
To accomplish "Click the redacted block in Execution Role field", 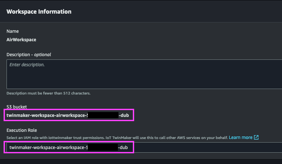I will (x=103, y=147).
